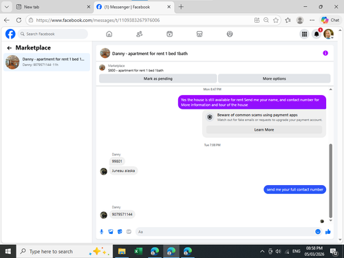Mark the listing as pending

pyautogui.click(x=158, y=78)
